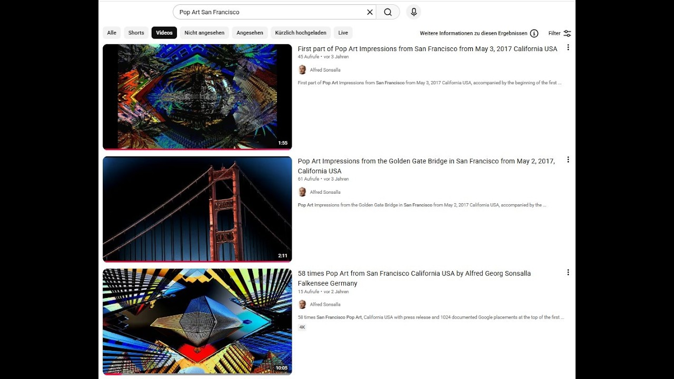Open Alfred Sonsalla channel name under third video

tap(325, 304)
